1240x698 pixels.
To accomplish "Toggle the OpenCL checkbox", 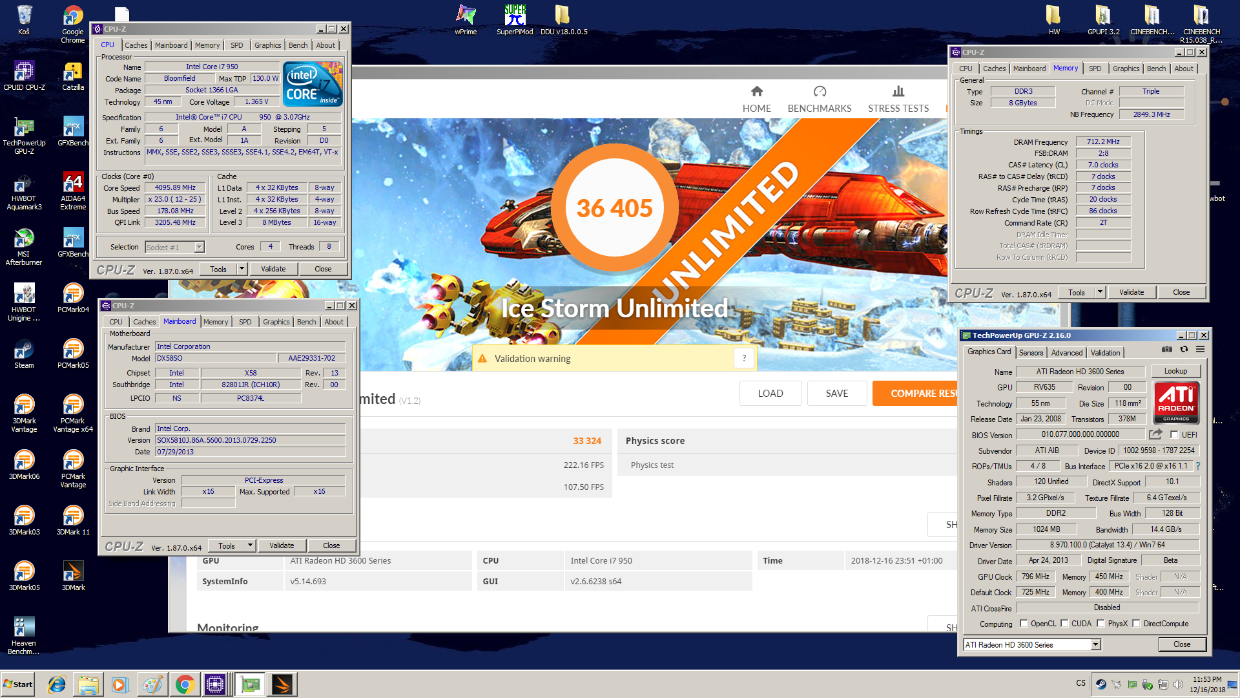I will tap(1024, 624).
